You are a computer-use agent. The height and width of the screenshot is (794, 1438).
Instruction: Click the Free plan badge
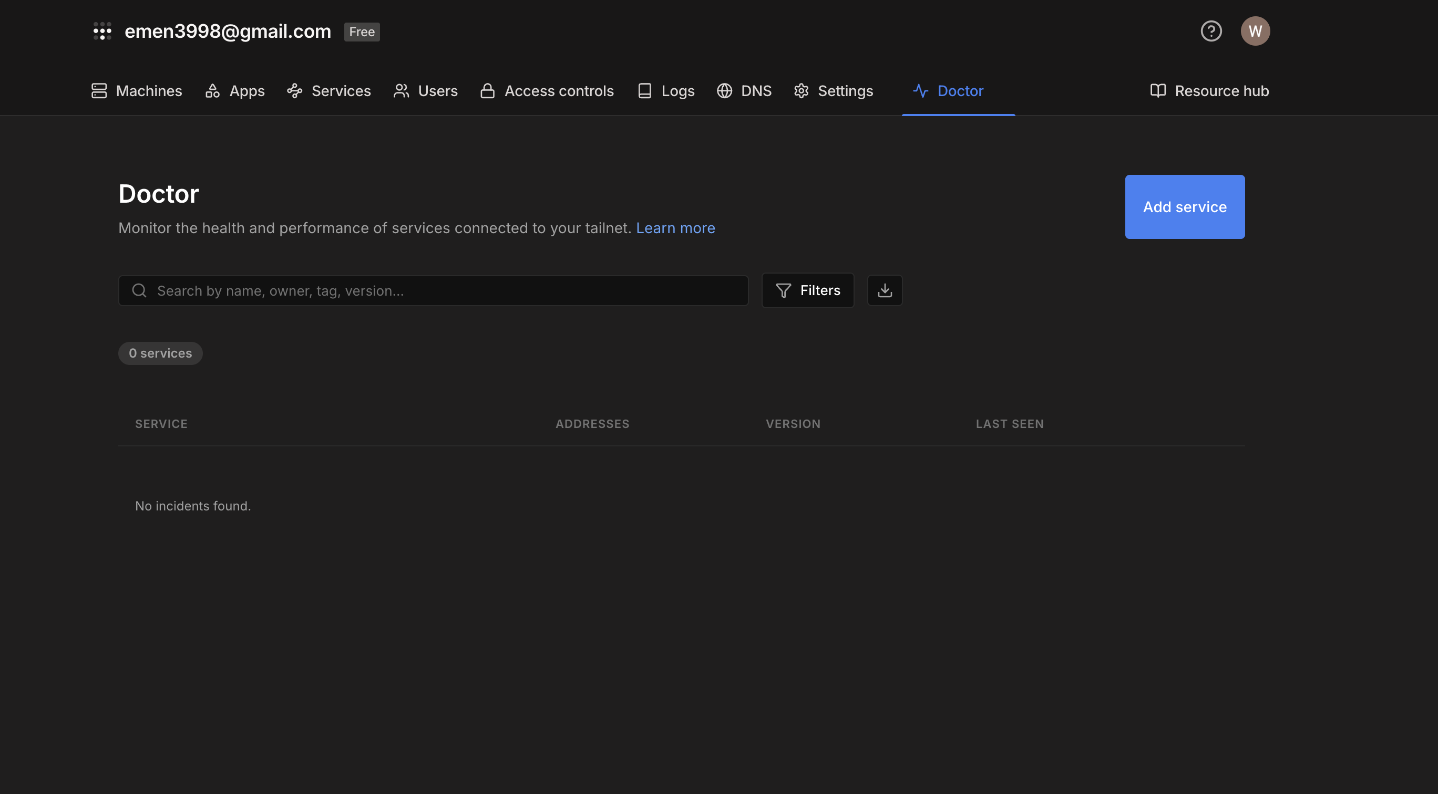pyautogui.click(x=362, y=32)
